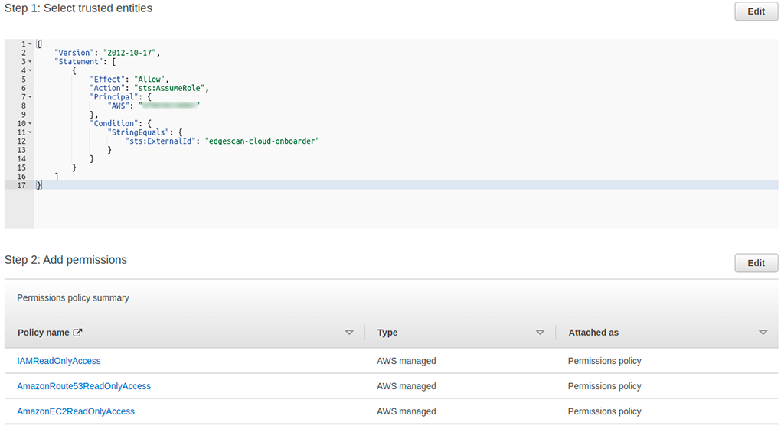Click the Step 1: Select trusted entities heading
The width and height of the screenshot is (784, 429).
[x=79, y=8]
